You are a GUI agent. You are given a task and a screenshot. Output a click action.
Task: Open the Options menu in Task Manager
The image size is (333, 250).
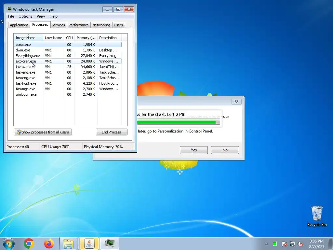(25, 16)
